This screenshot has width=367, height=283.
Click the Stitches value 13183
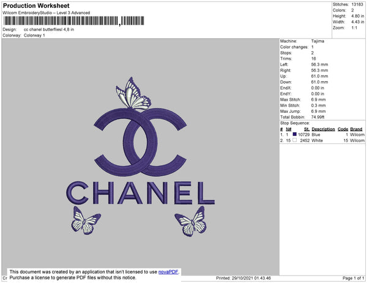tap(357, 4)
